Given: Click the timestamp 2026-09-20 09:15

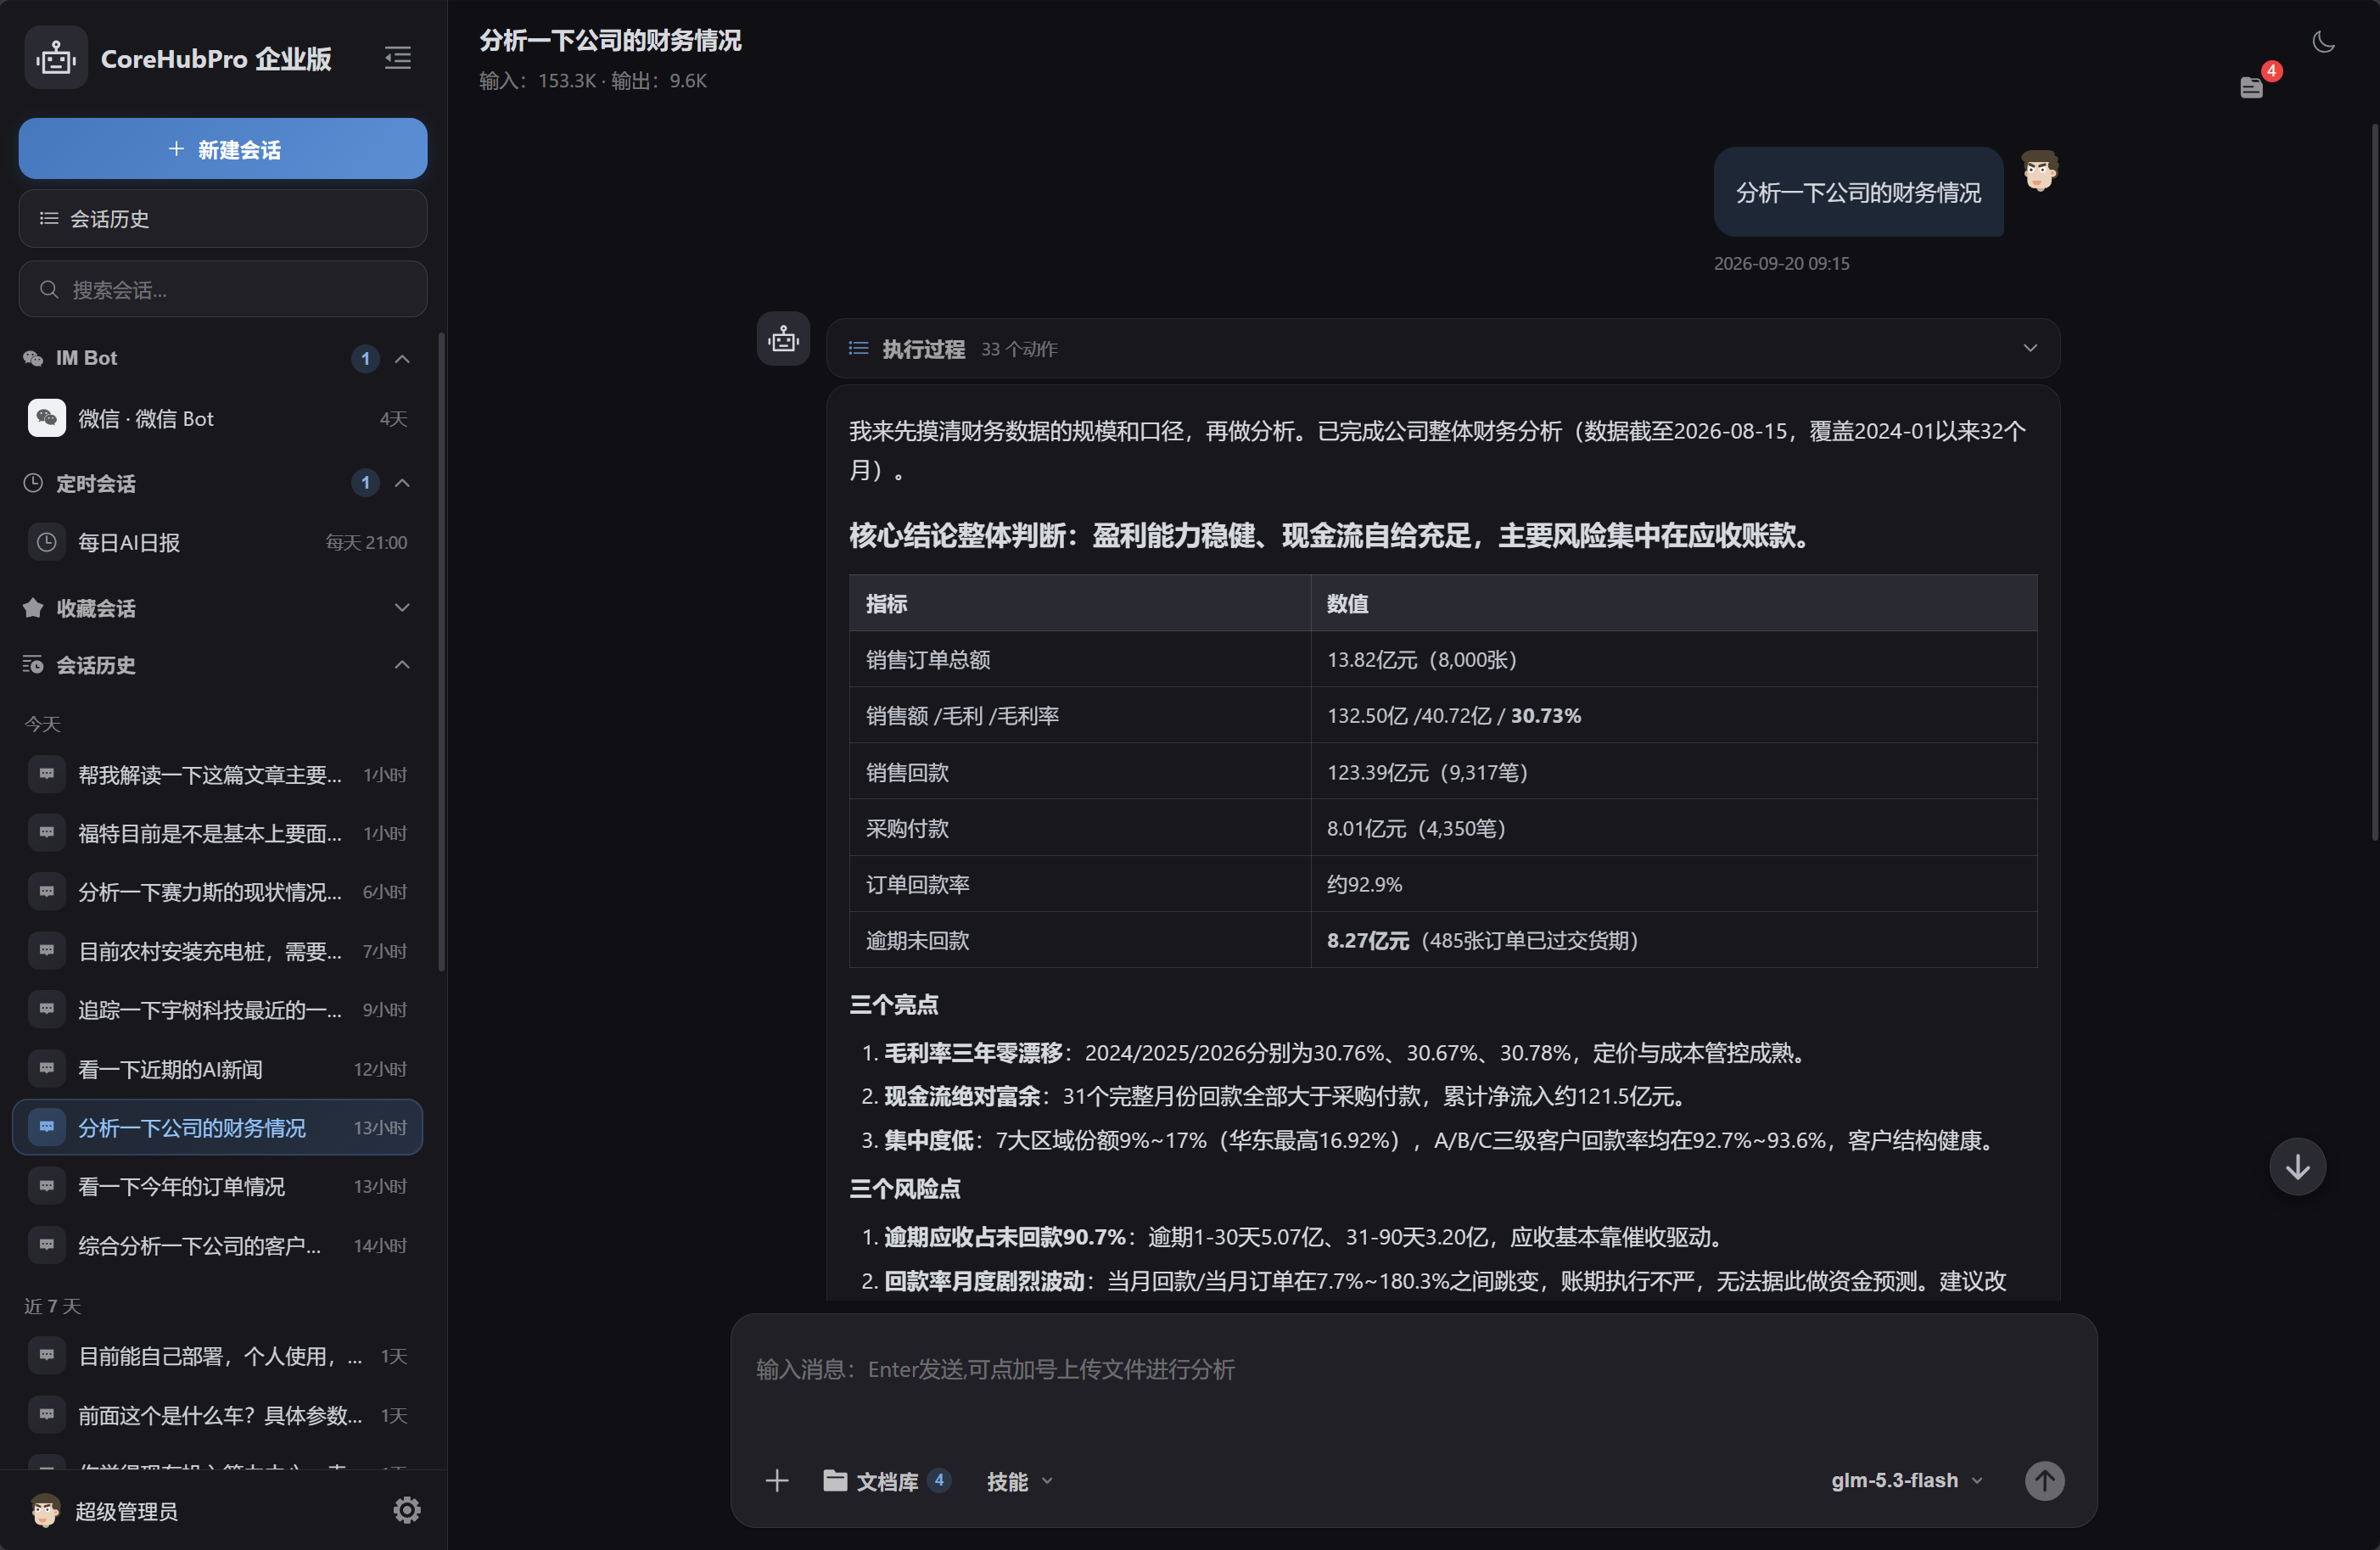Looking at the screenshot, I should click(x=1781, y=263).
